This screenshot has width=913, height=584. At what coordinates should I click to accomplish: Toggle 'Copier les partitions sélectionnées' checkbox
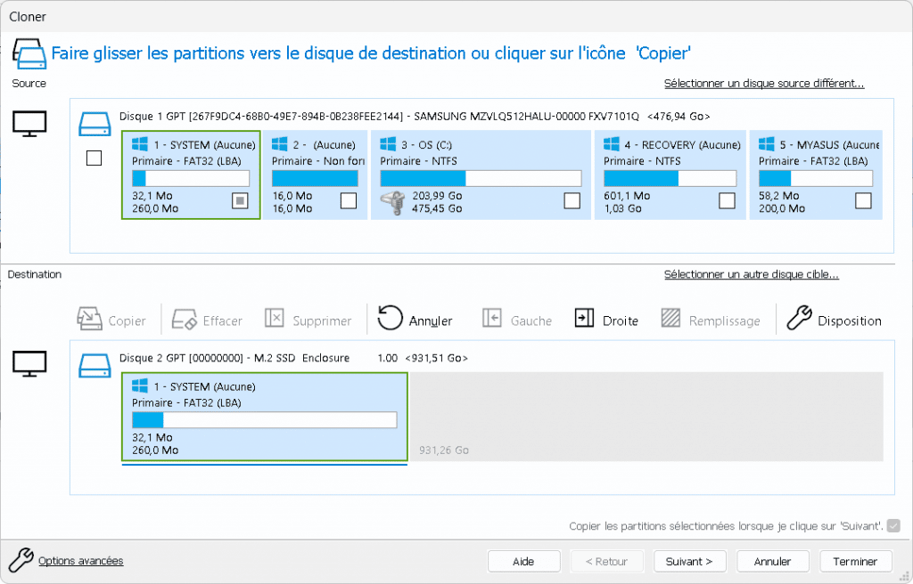pos(893,526)
